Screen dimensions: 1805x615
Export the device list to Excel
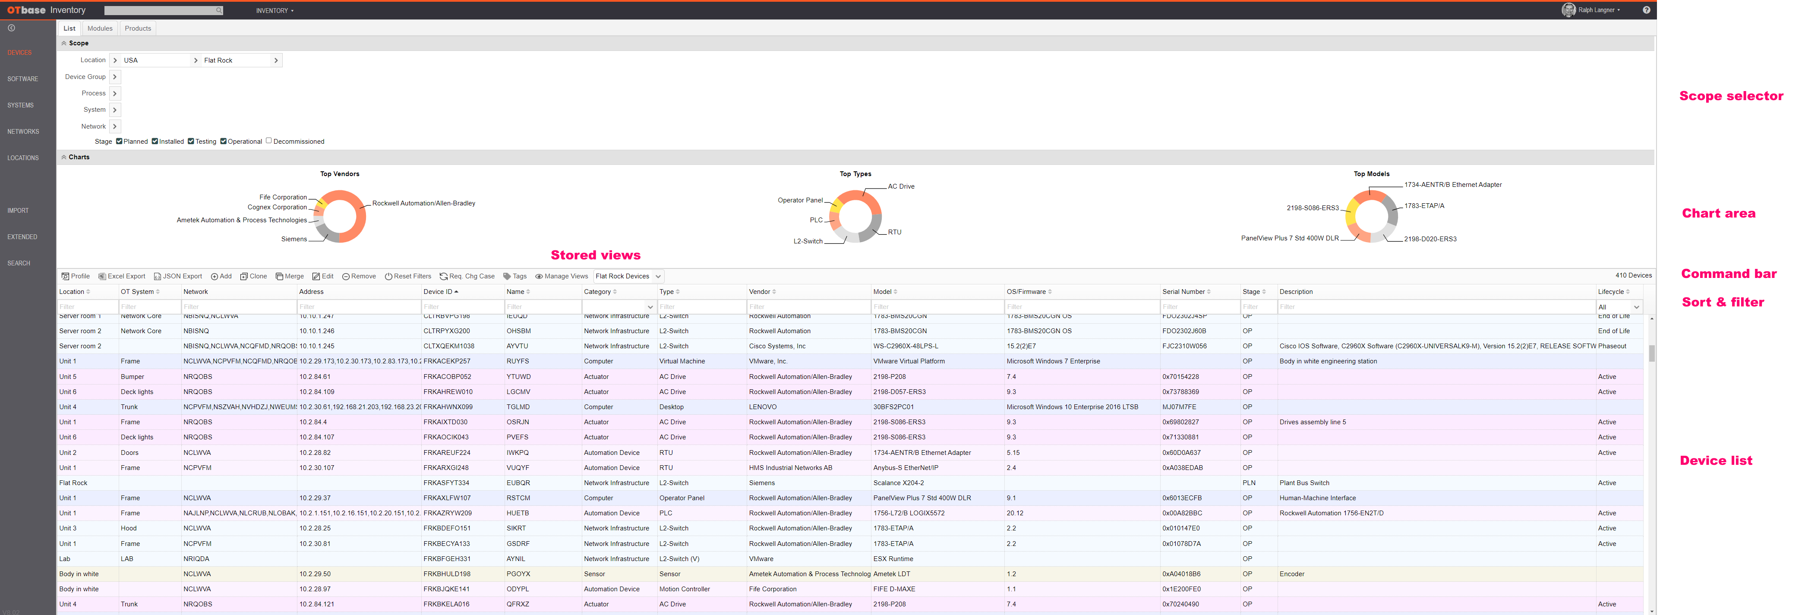tap(122, 277)
